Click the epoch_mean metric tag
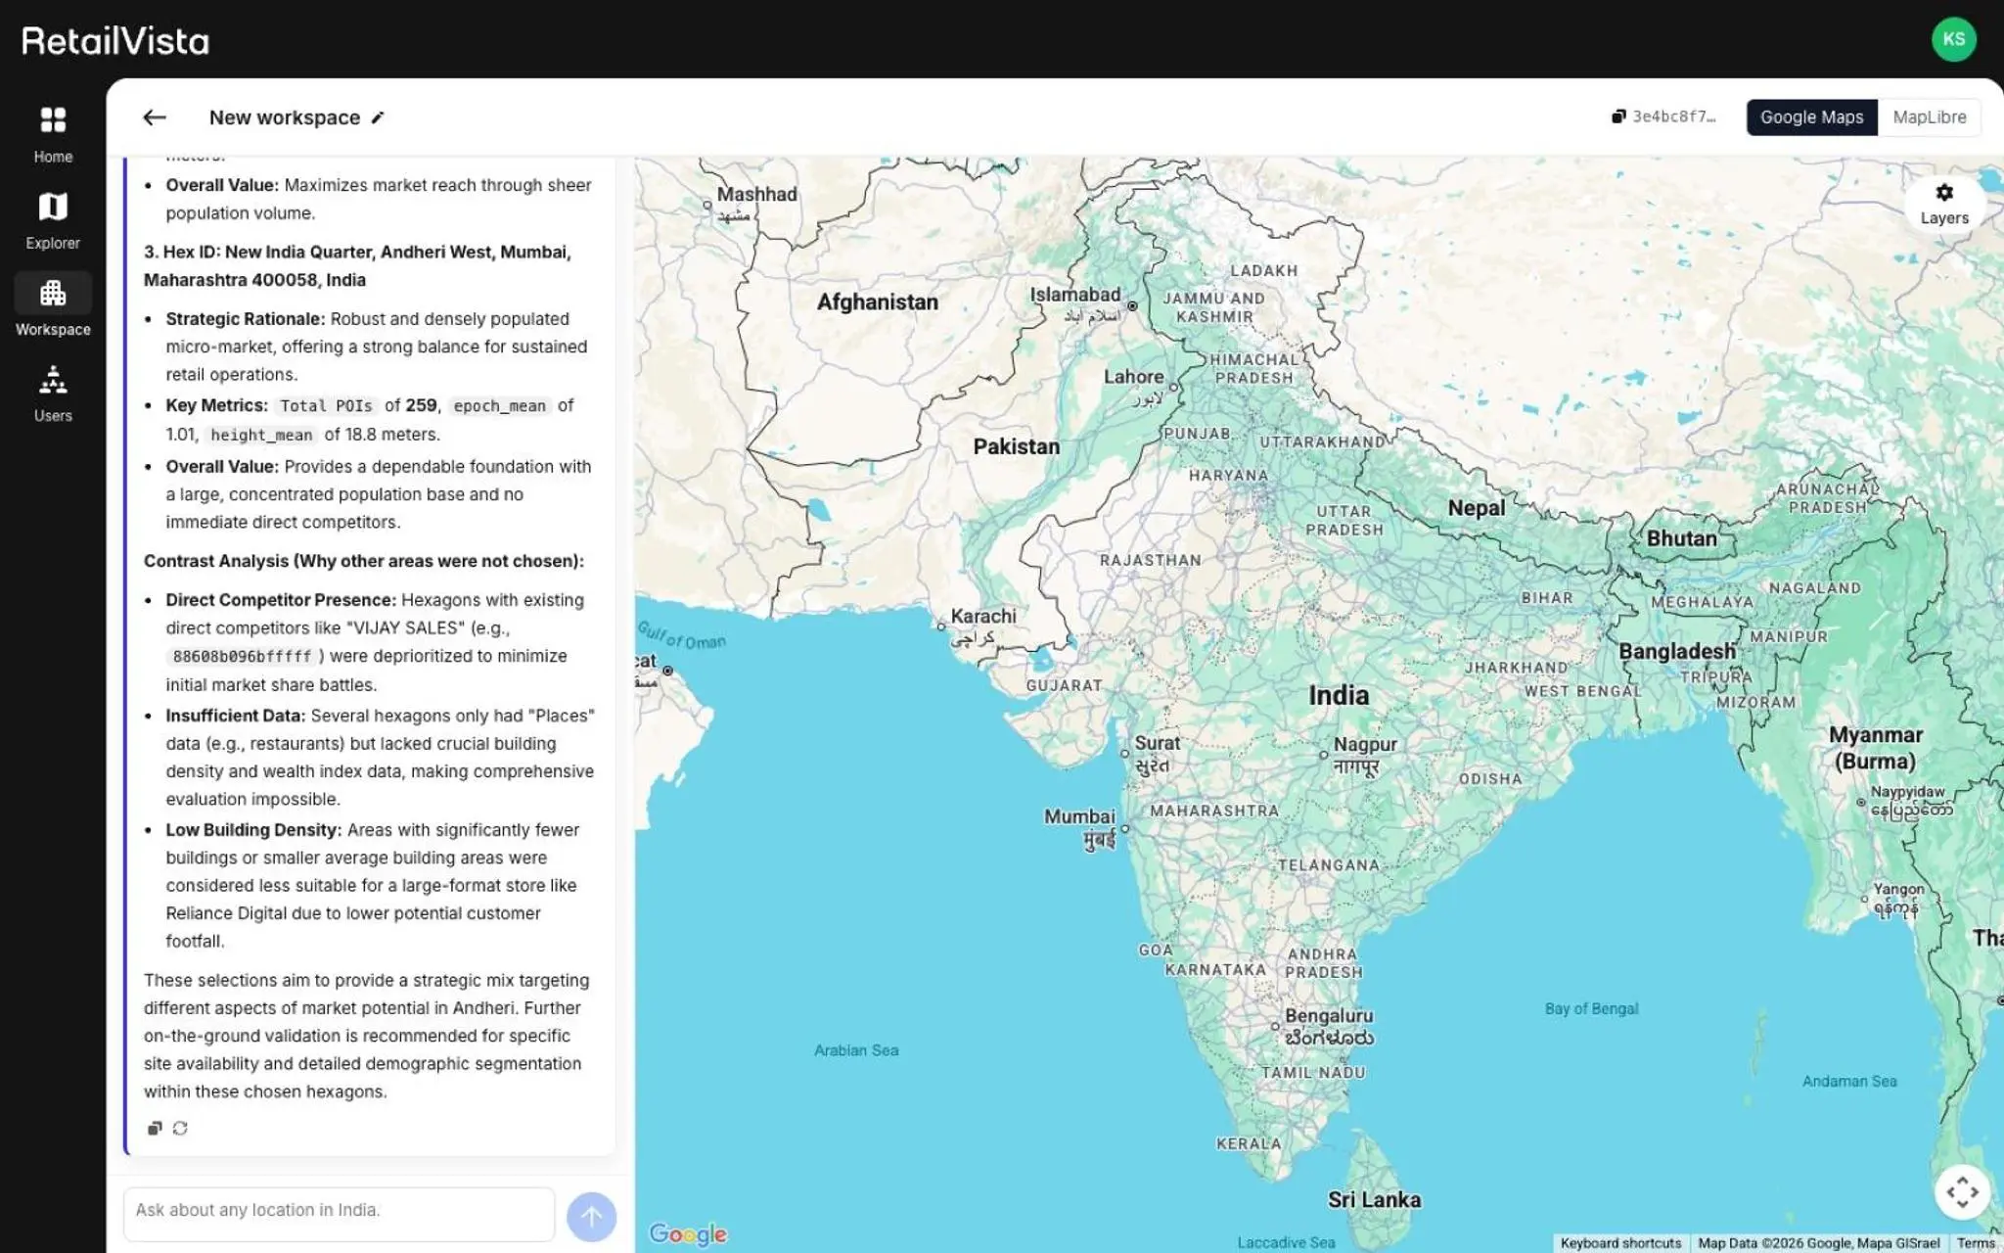The height and width of the screenshot is (1253, 2004). point(499,406)
